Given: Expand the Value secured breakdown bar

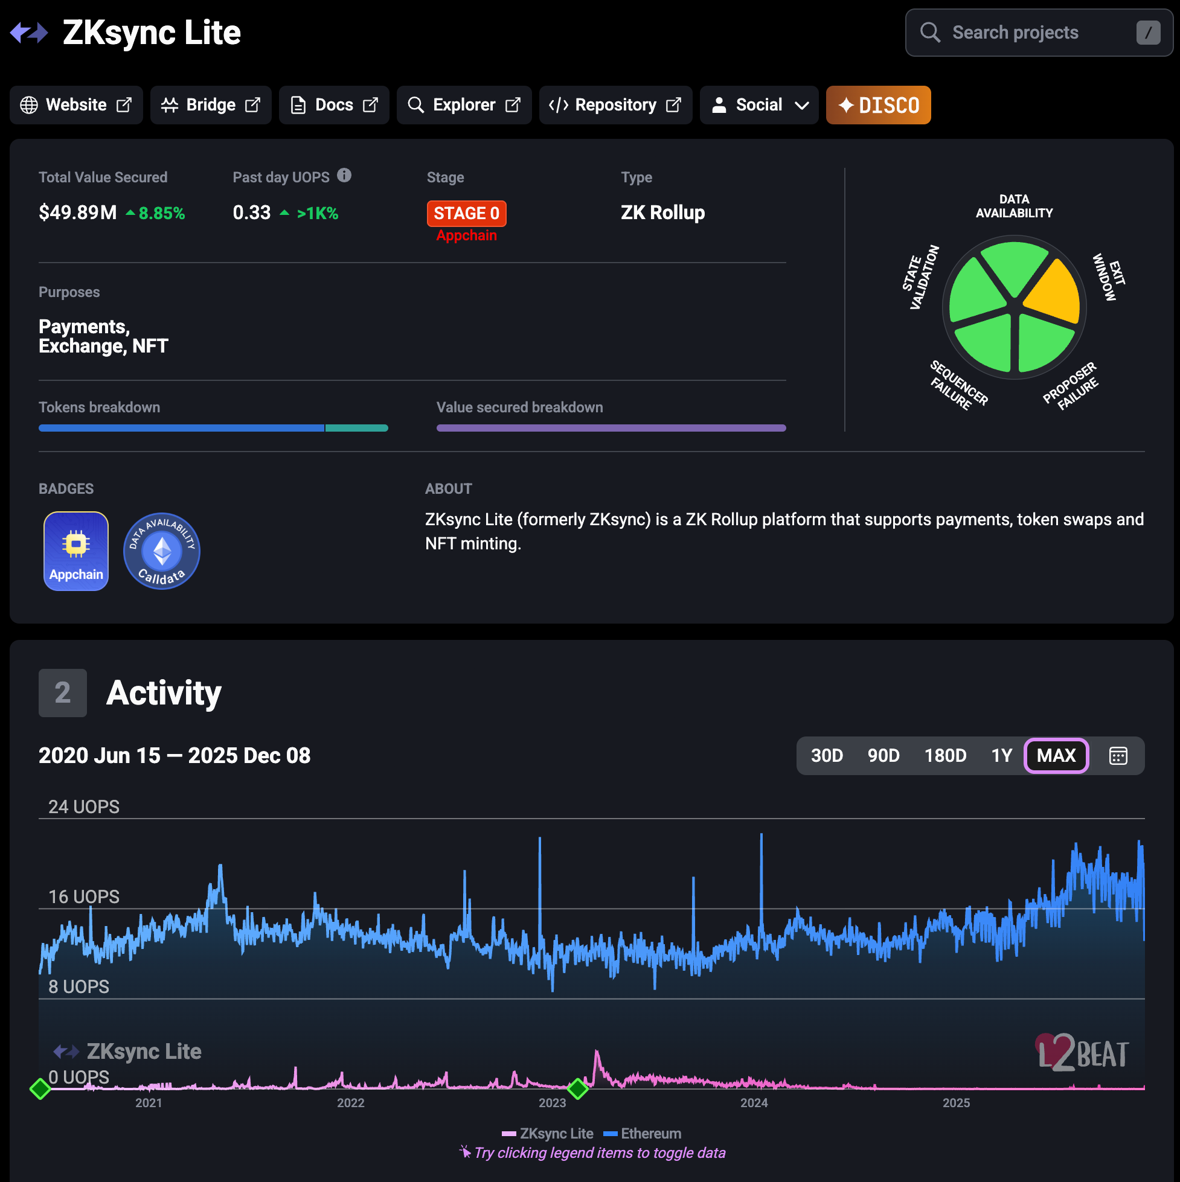Looking at the screenshot, I should click(x=611, y=428).
